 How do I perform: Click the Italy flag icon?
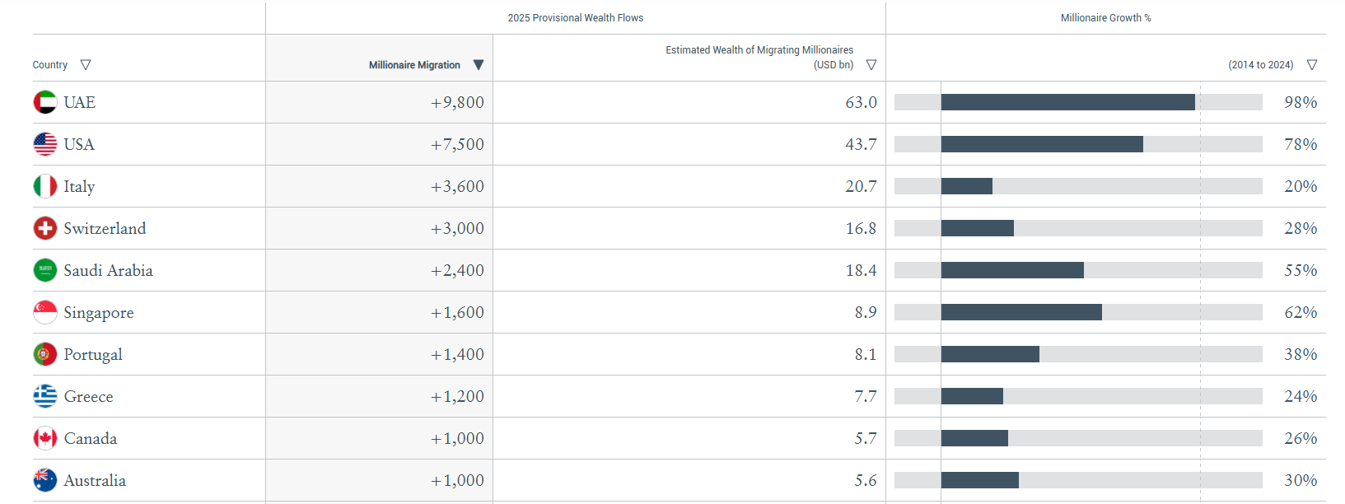click(x=45, y=186)
